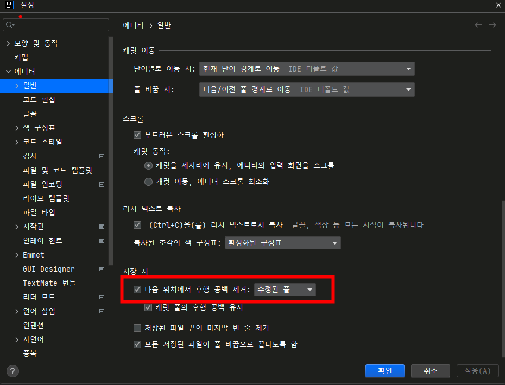The height and width of the screenshot is (385, 505).
Task: Click the search magnifier icon in settings
Action: tap(10, 25)
